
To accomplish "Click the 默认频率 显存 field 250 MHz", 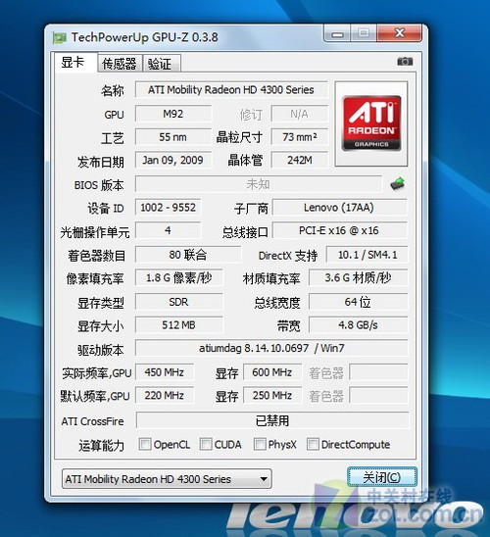I will pos(272,395).
